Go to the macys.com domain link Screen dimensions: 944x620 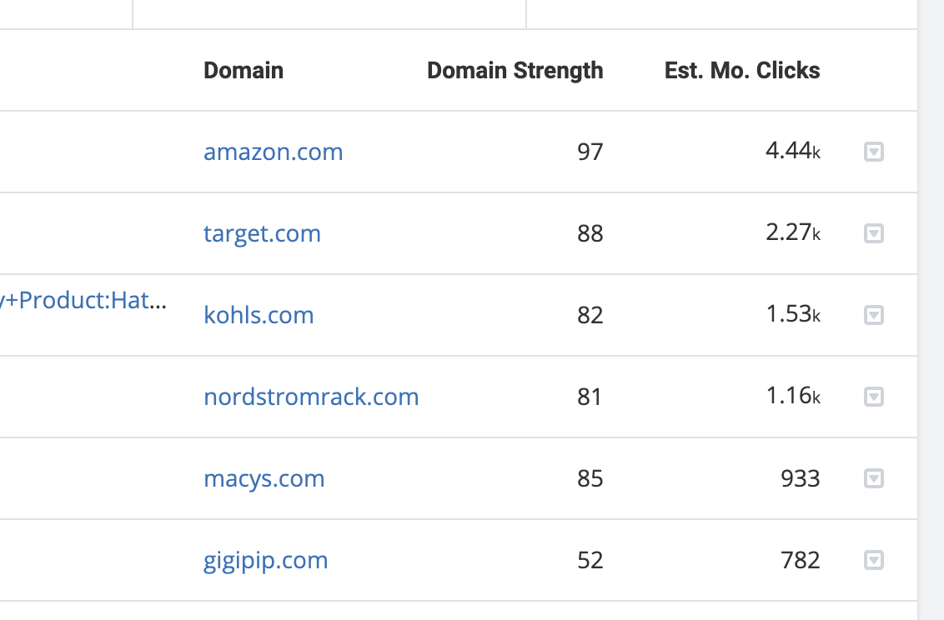click(x=264, y=478)
